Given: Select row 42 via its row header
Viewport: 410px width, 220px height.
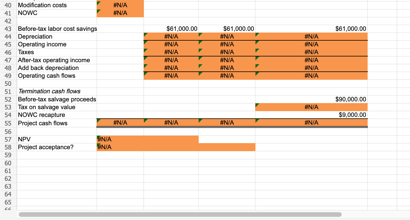Looking at the screenshot, I should coord(8,21).
